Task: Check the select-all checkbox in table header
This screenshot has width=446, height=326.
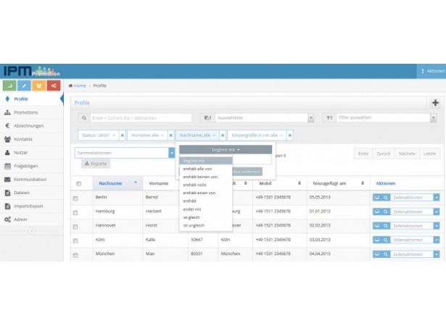Action: pos(78,183)
